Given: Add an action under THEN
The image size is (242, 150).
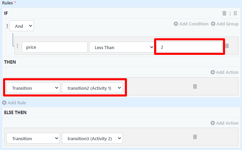Looking at the screenshot, I should pyautogui.click(x=224, y=72).
